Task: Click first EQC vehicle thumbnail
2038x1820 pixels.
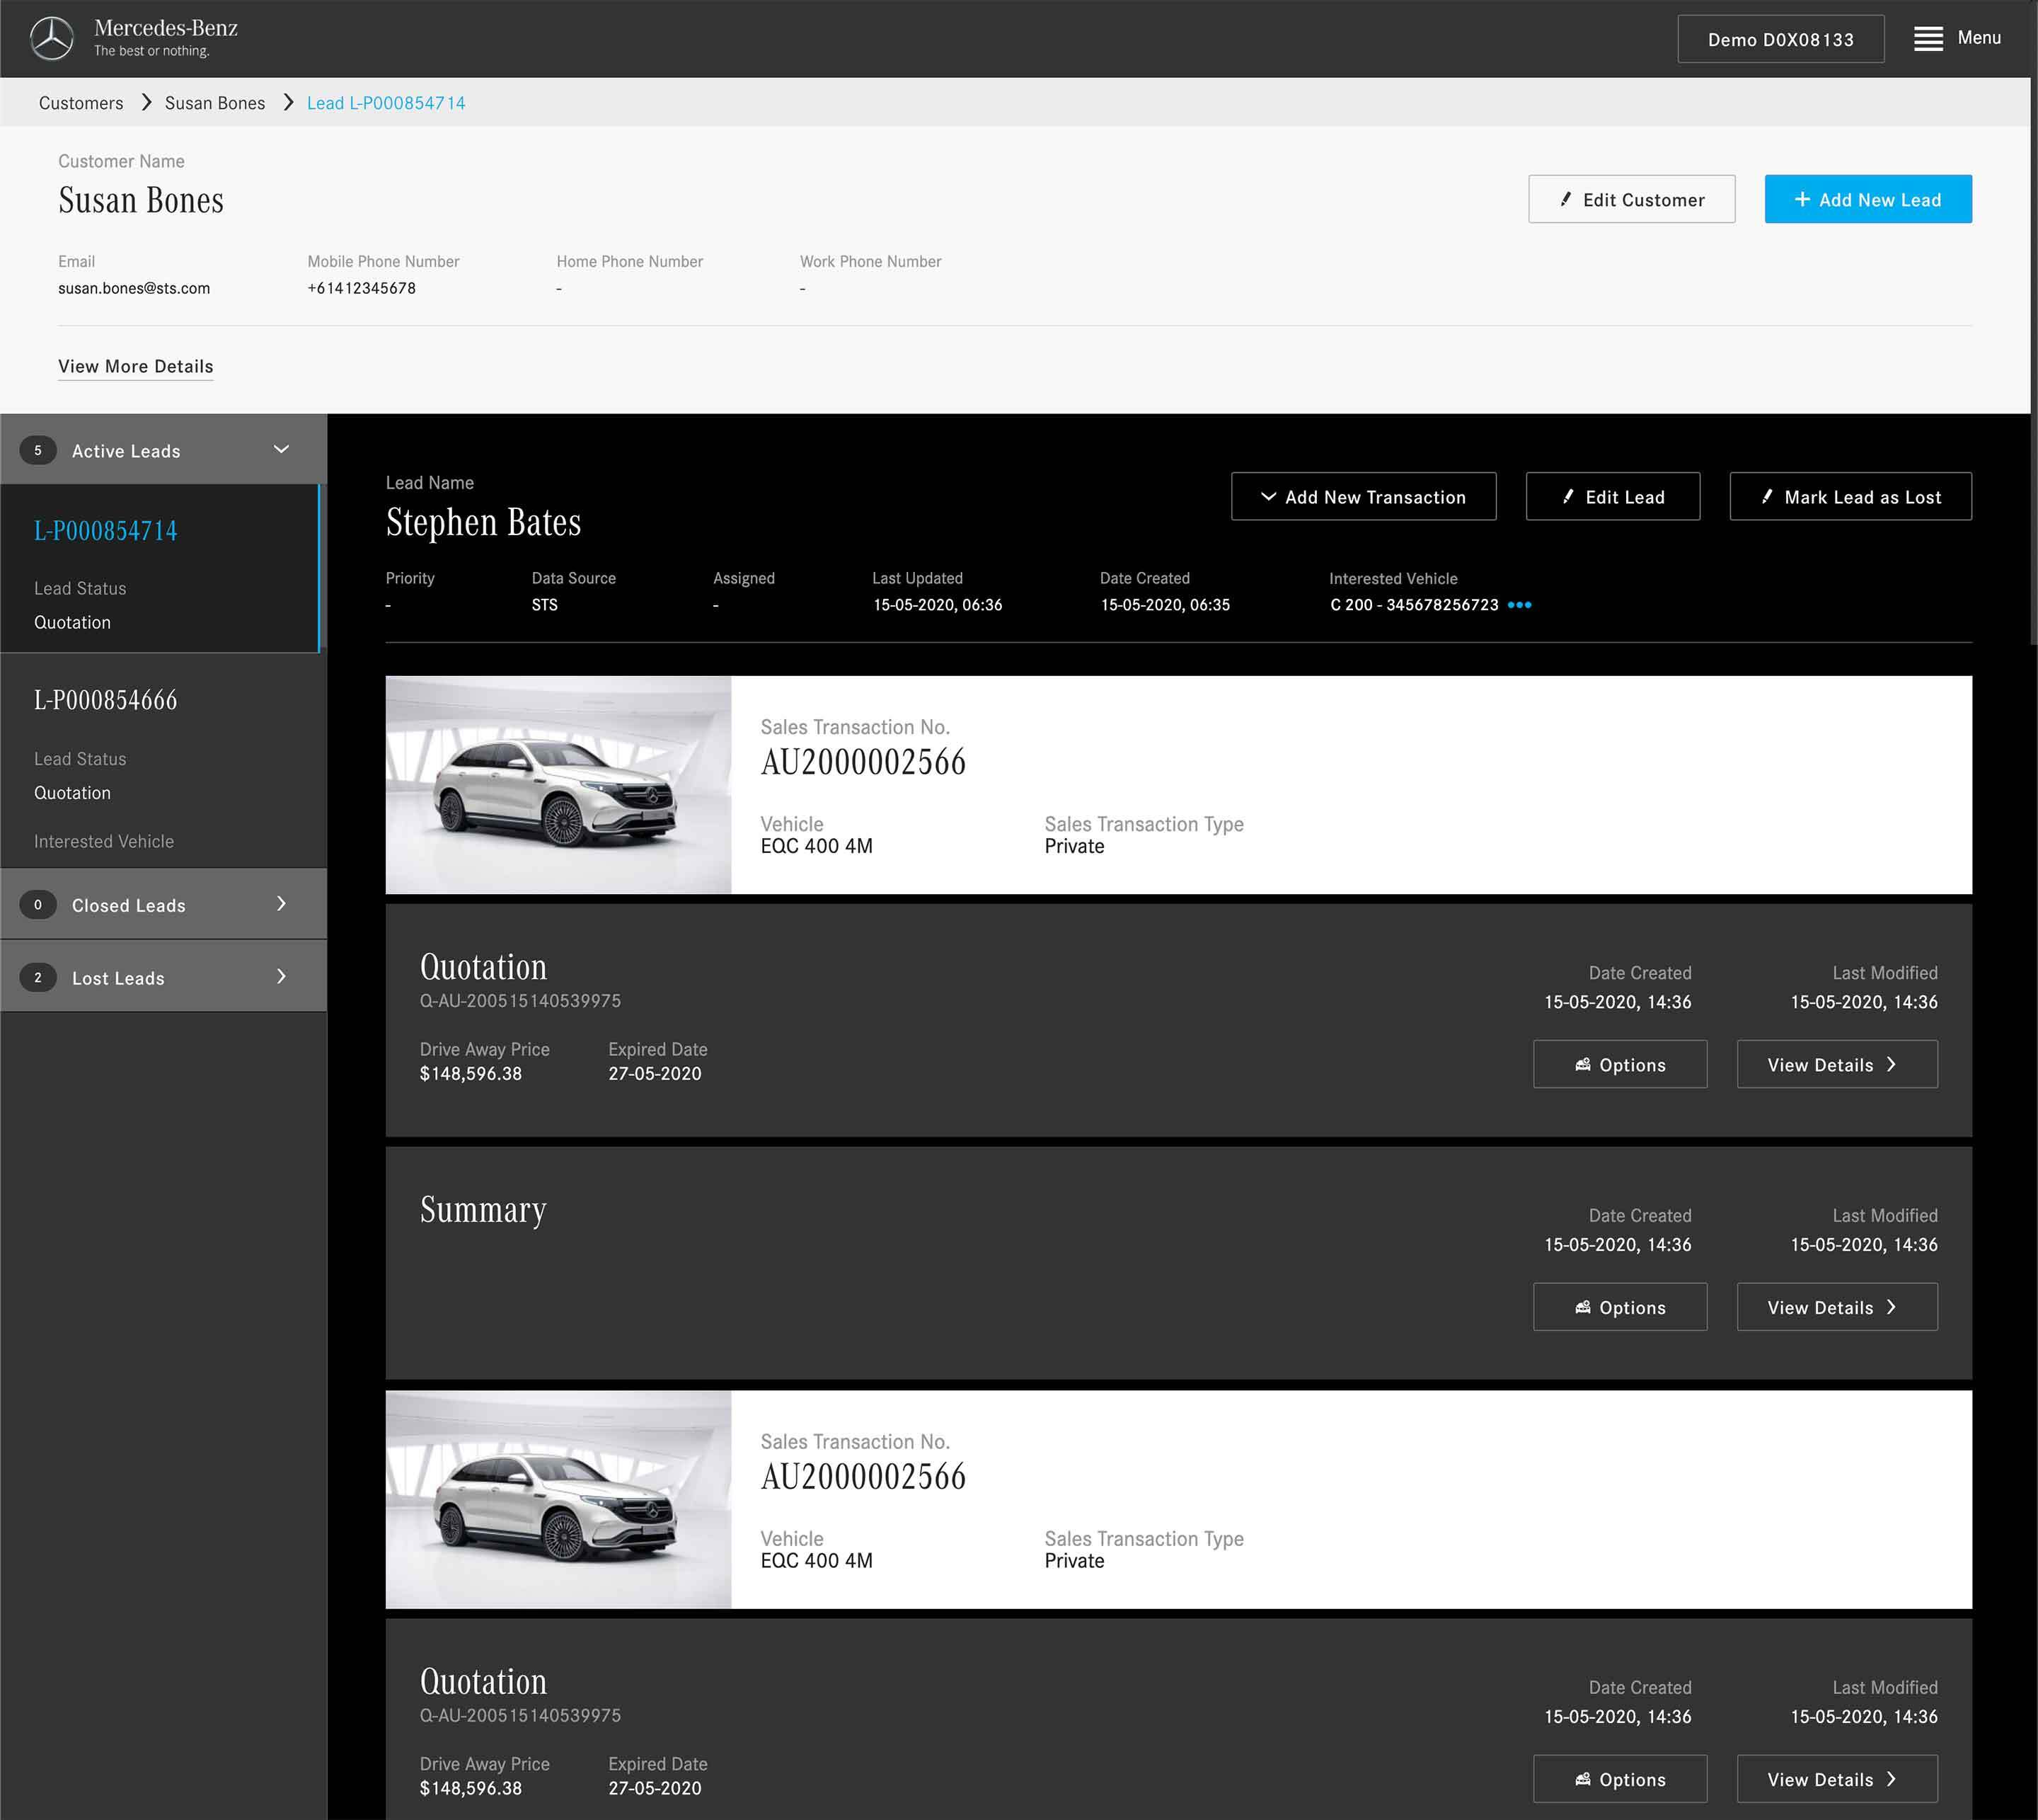Action: click(558, 785)
